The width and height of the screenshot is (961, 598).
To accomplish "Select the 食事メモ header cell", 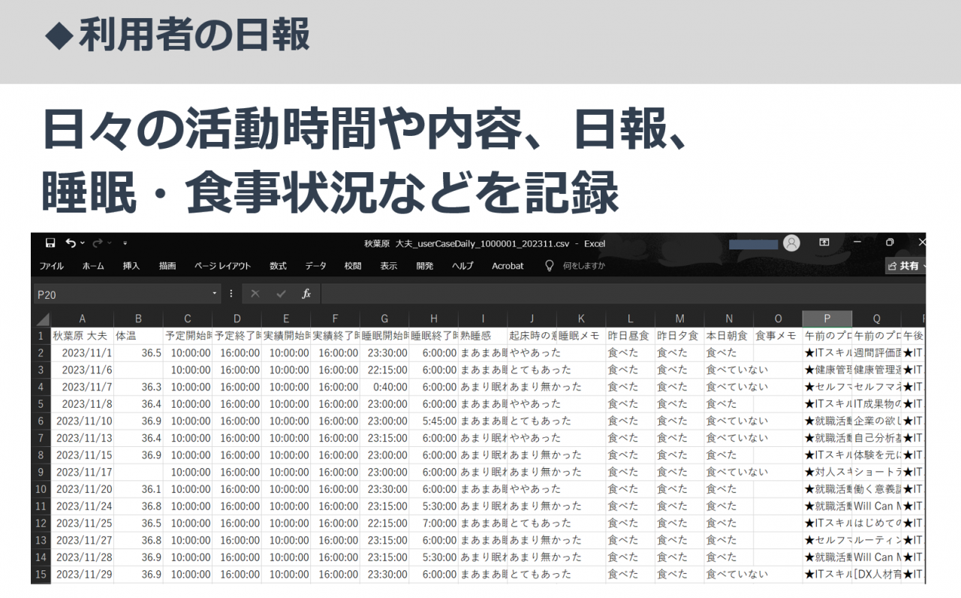I will point(778,336).
